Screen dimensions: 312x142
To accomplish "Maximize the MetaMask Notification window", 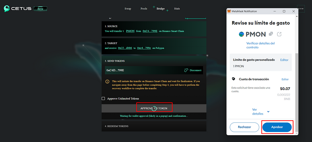I will (284, 11).
